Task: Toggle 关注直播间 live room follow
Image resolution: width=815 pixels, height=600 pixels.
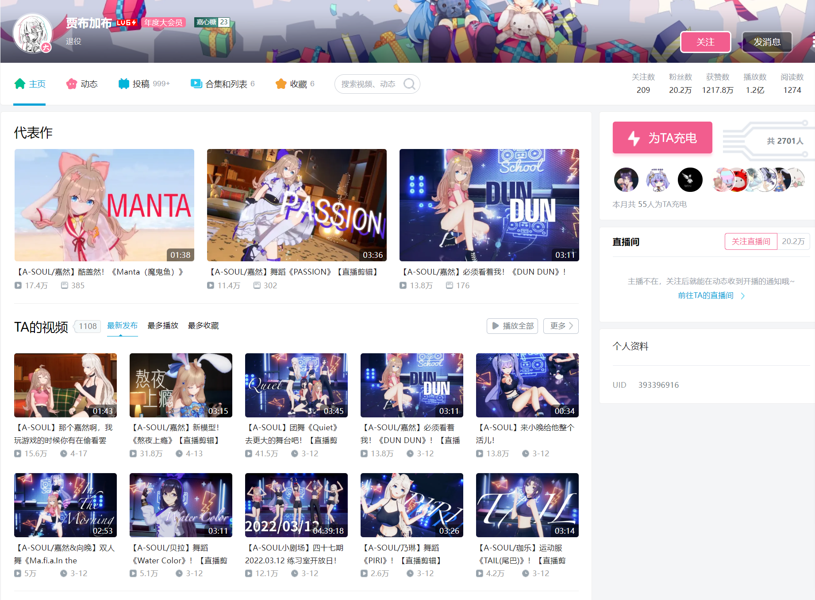Action: point(750,241)
